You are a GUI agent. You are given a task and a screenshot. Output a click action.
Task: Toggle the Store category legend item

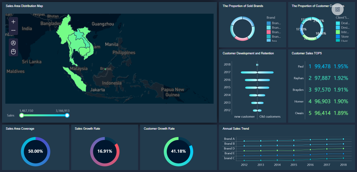pos(338,37)
